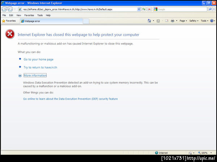The width and height of the screenshot is (217, 162).
Task: Open a new blank tab
Action: (x=86, y=21)
